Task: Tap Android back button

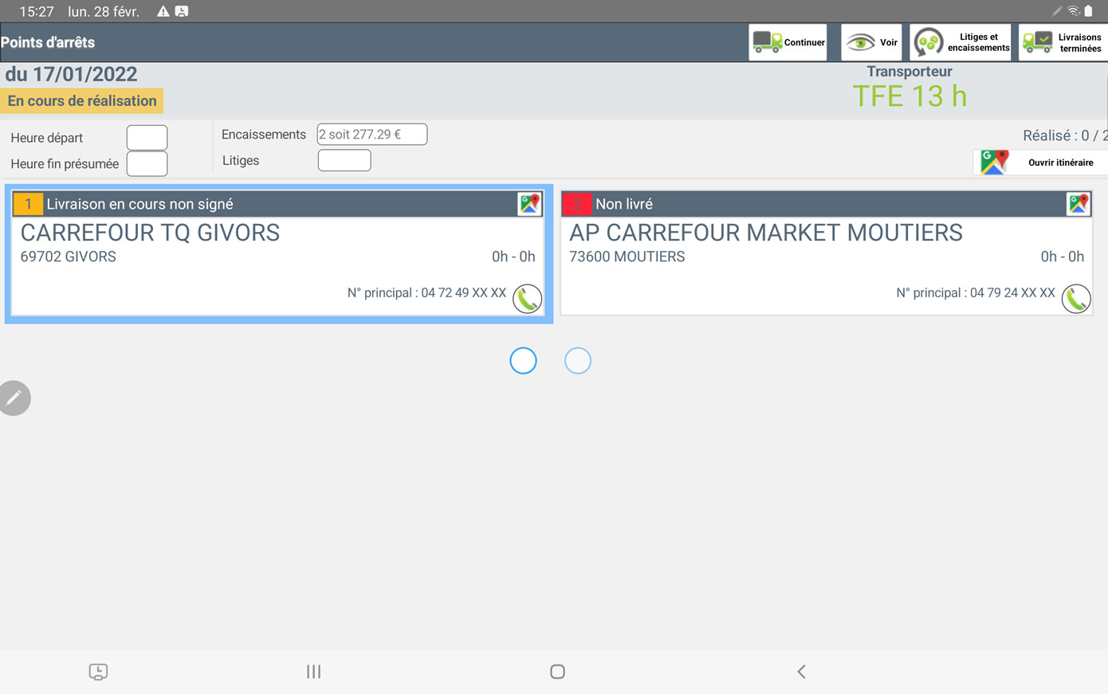Action: tap(801, 672)
